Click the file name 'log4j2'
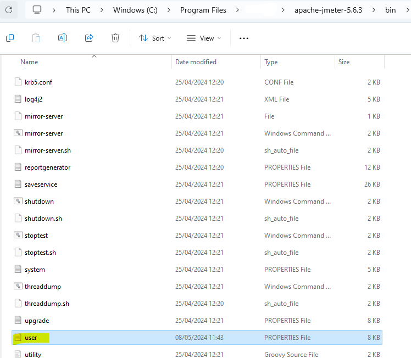The height and width of the screenshot is (358, 411). [34, 99]
